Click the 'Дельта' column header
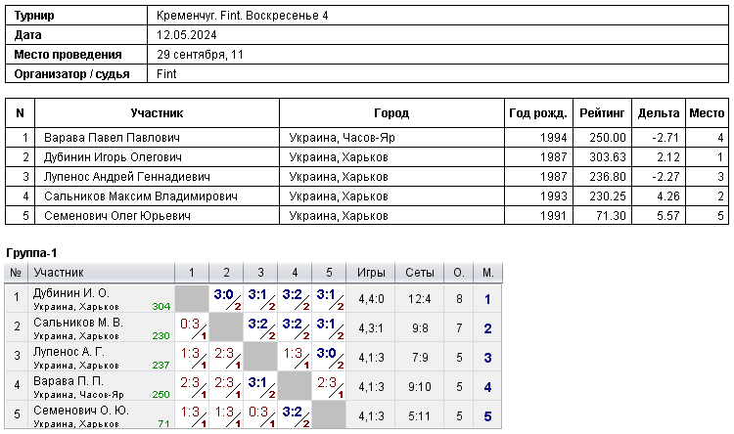 659,113
